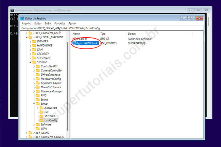
Task: Click the SETUPCL folder icon in tree
Action: (x=41, y=116)
